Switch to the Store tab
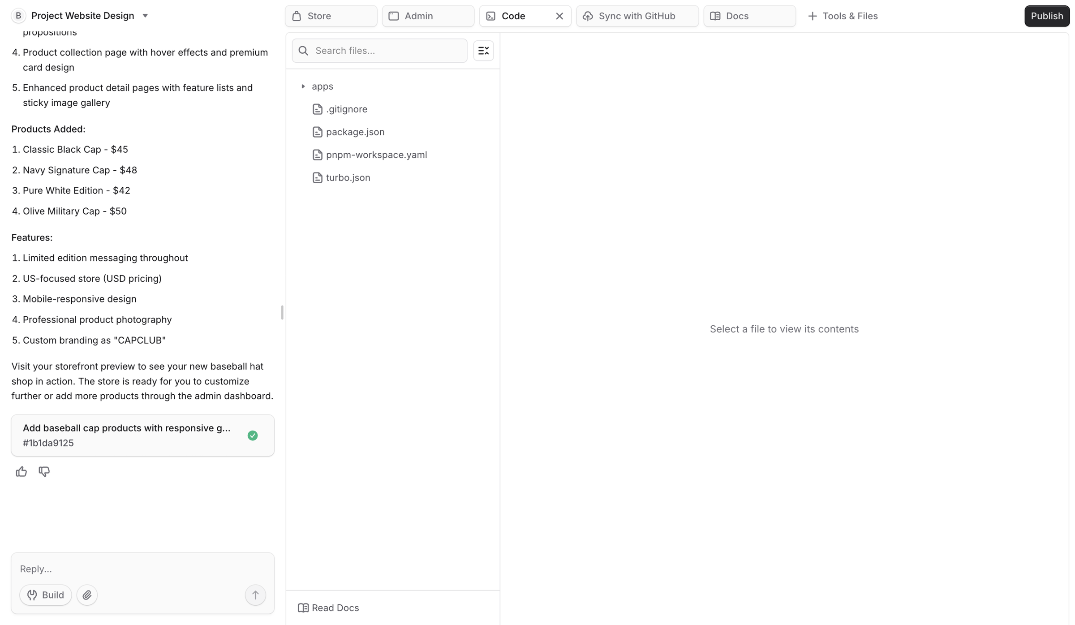 tap(331, 16)
